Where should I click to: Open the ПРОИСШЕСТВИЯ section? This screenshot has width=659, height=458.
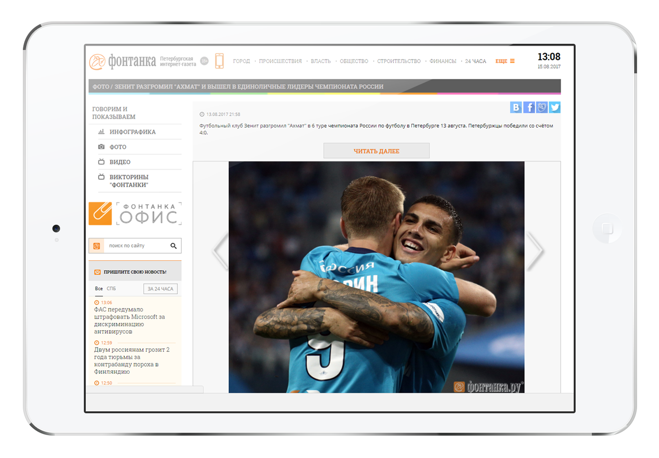[x=280, y=61]
